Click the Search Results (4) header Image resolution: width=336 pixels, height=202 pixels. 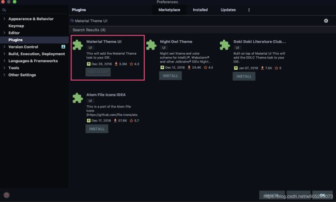pos(89,30)
